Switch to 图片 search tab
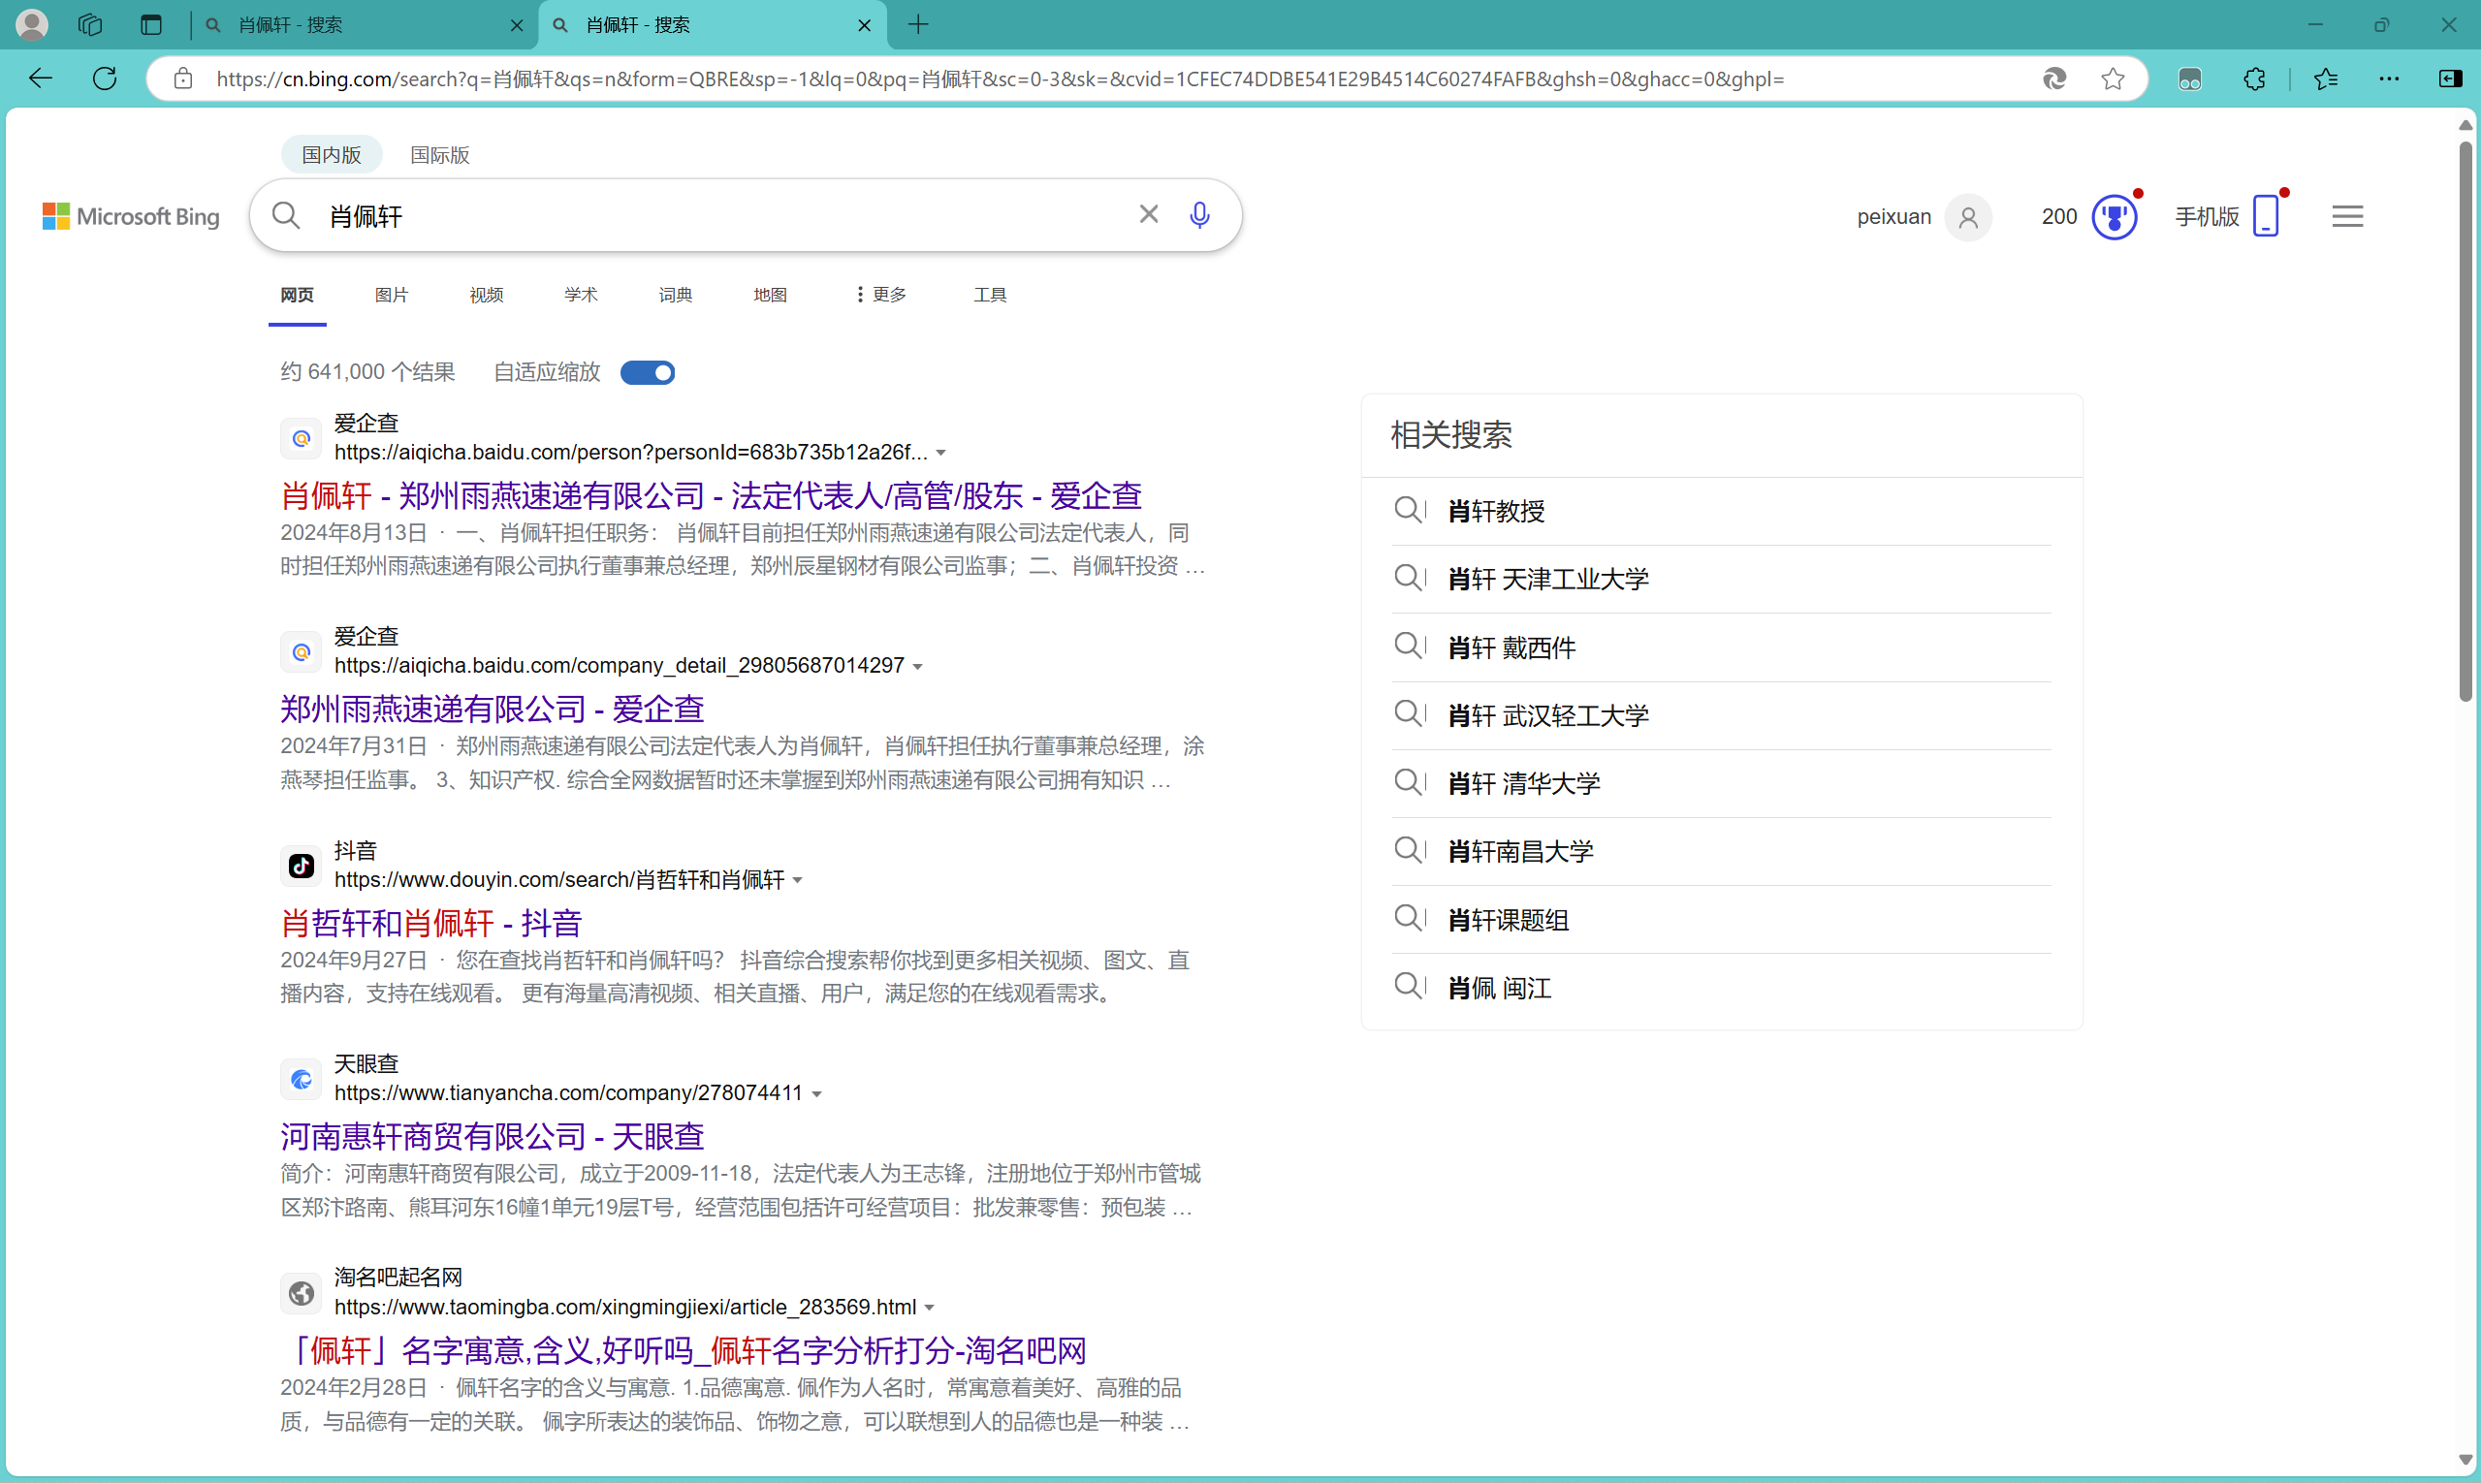Screen dimensions: 2481x1484 click(391, 294)
